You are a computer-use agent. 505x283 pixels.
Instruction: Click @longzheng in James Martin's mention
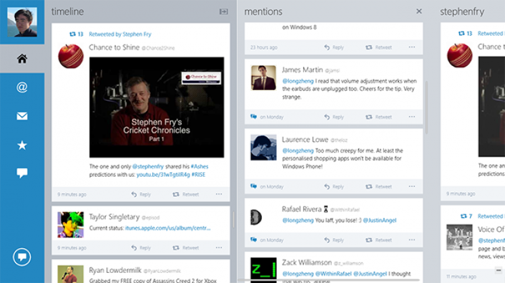(298, 81)
